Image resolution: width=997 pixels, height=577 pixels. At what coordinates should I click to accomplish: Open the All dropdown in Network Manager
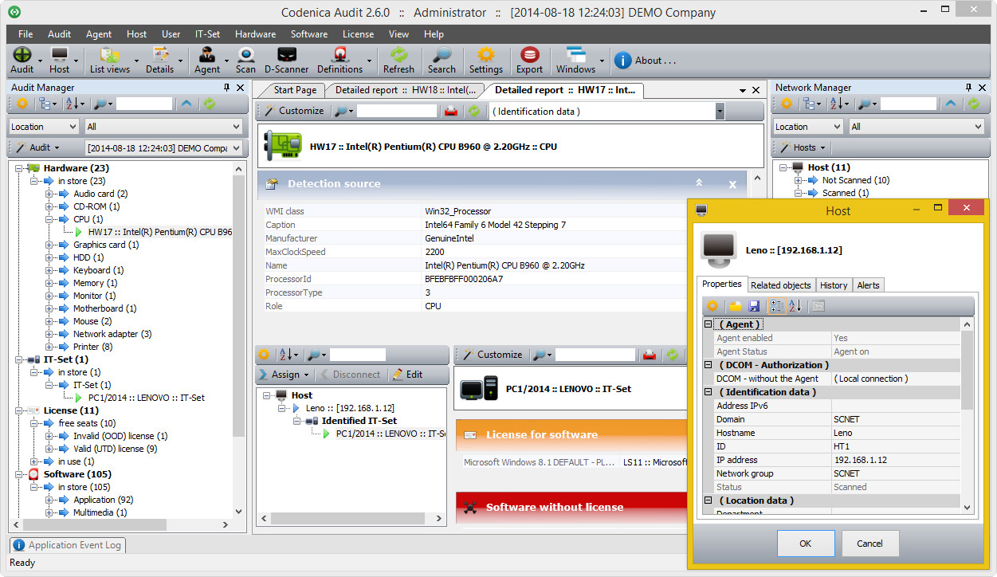pos(917,127)
